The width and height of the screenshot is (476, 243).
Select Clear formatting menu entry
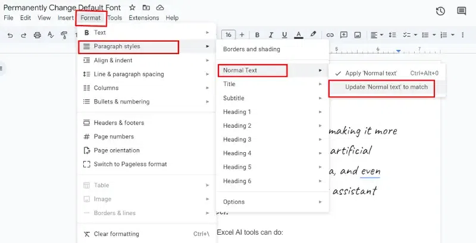click(146, 234)
